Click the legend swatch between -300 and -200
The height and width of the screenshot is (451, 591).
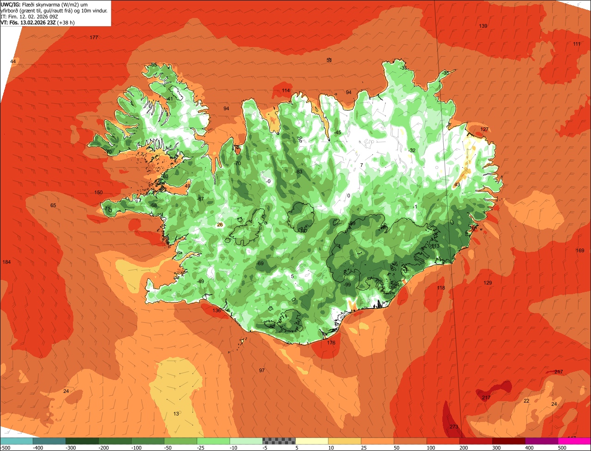point(82,441)
